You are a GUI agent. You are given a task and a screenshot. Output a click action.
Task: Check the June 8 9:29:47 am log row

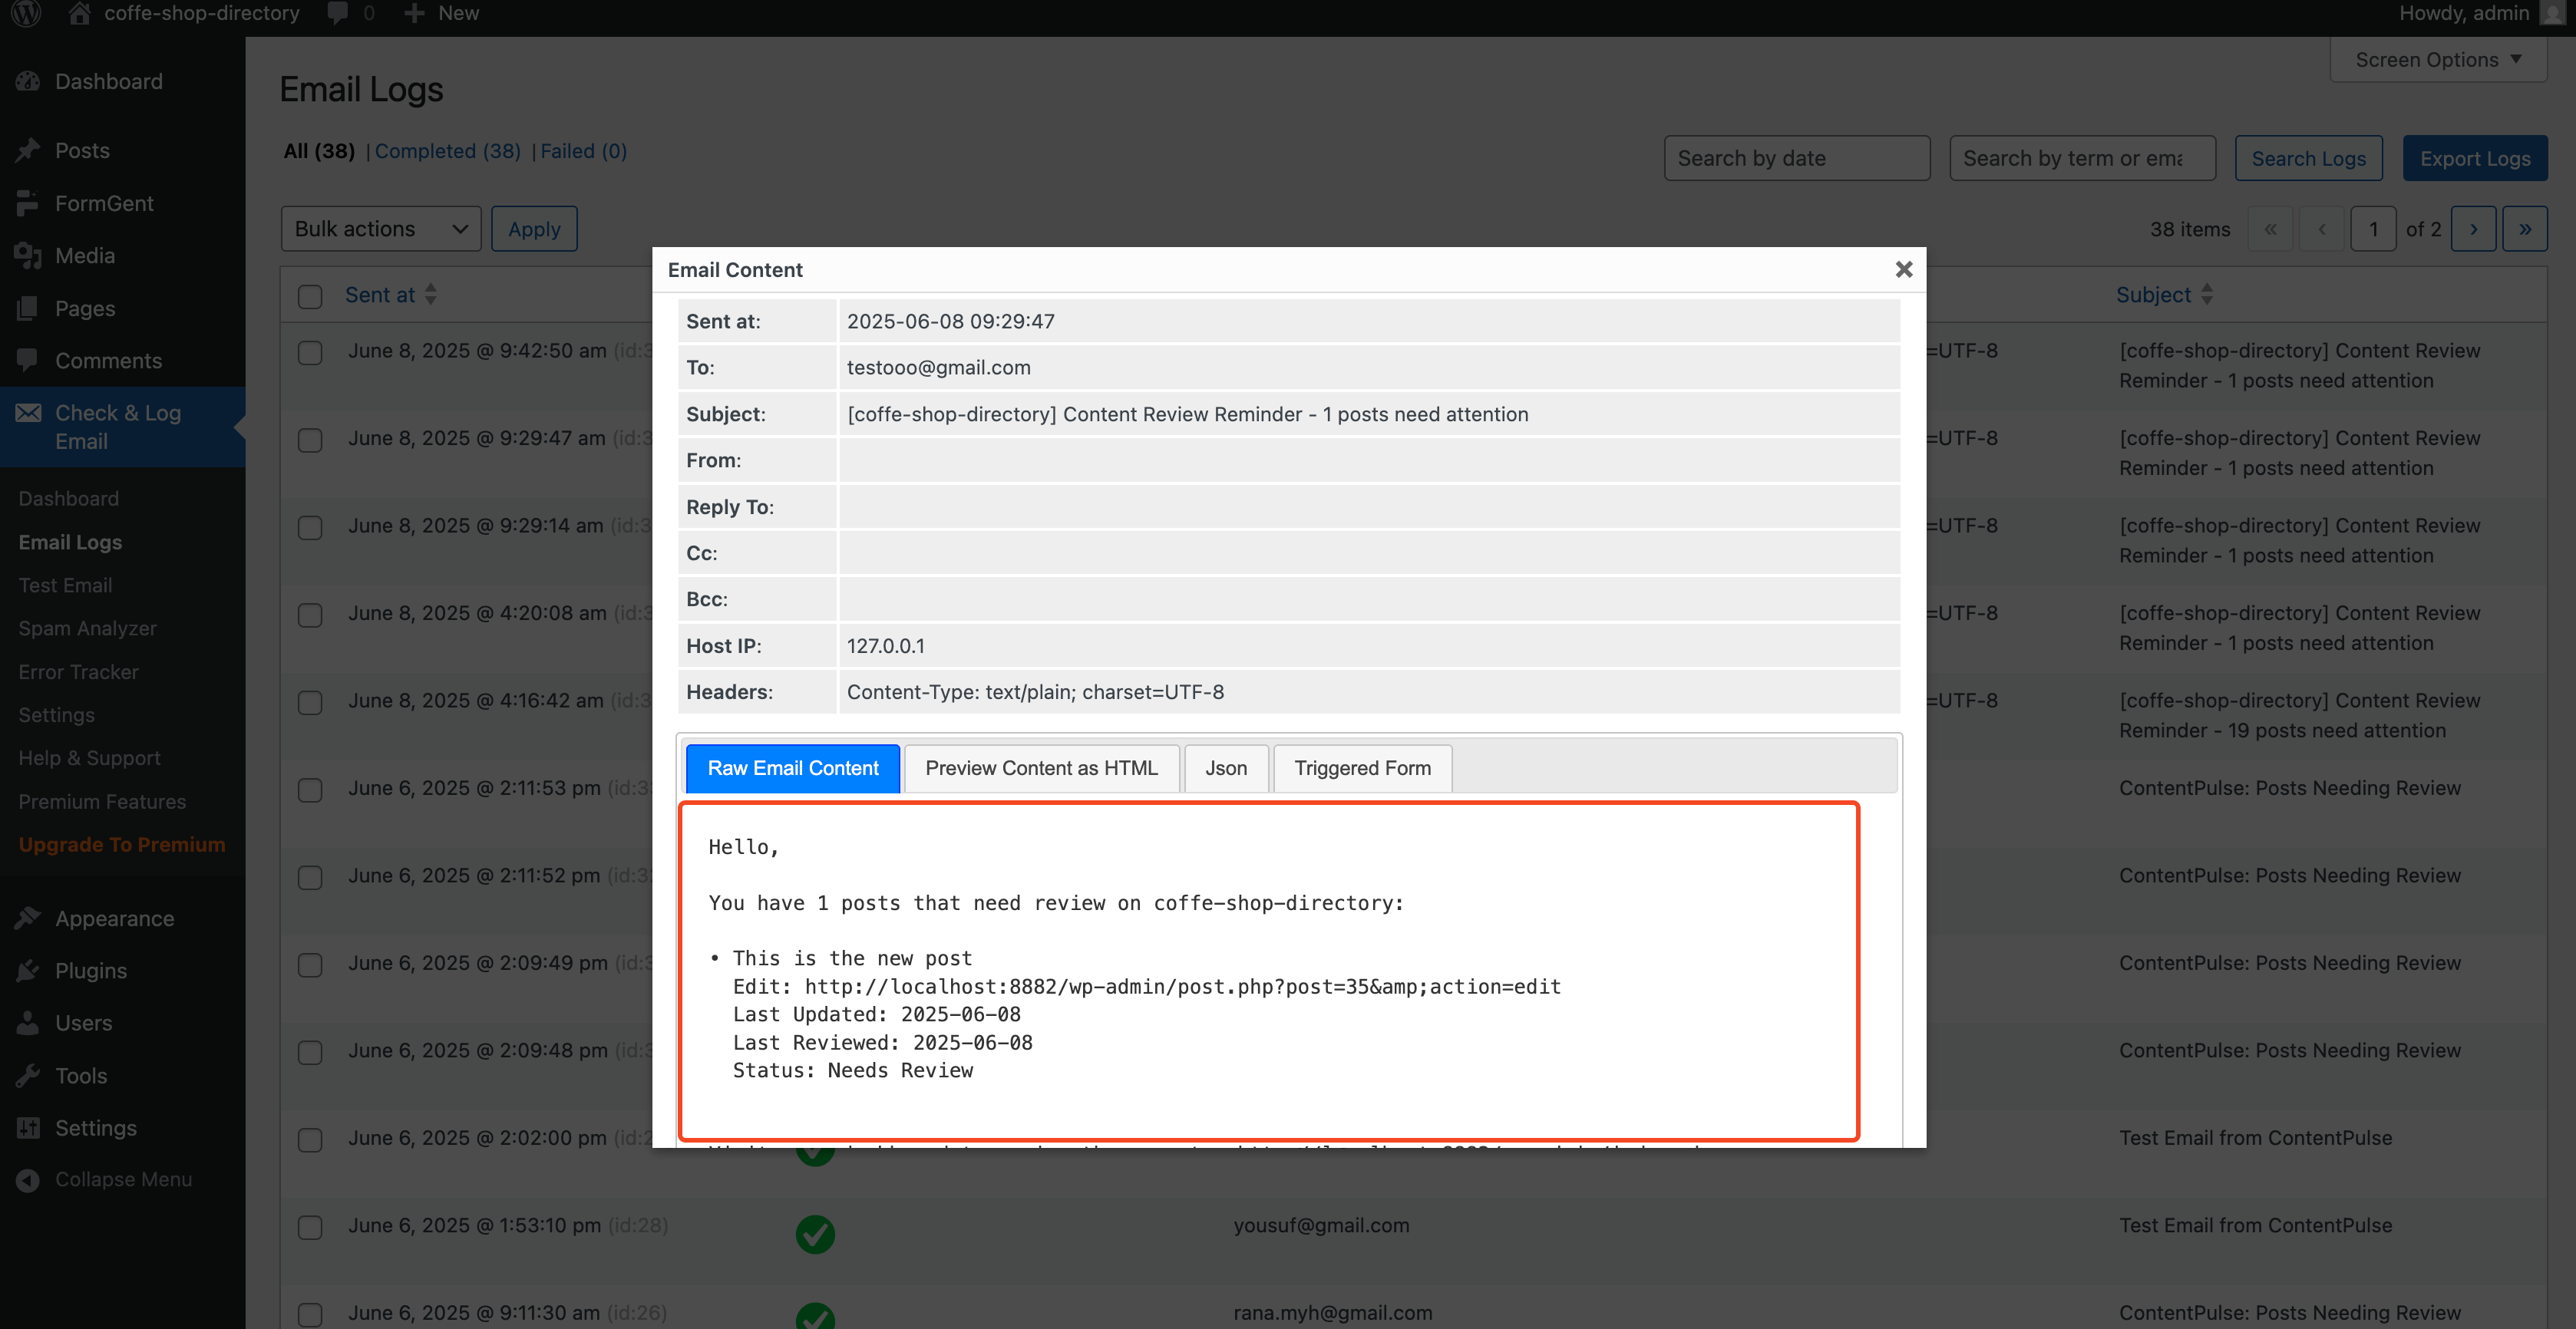pyautogui.click(x=310, y=440)
